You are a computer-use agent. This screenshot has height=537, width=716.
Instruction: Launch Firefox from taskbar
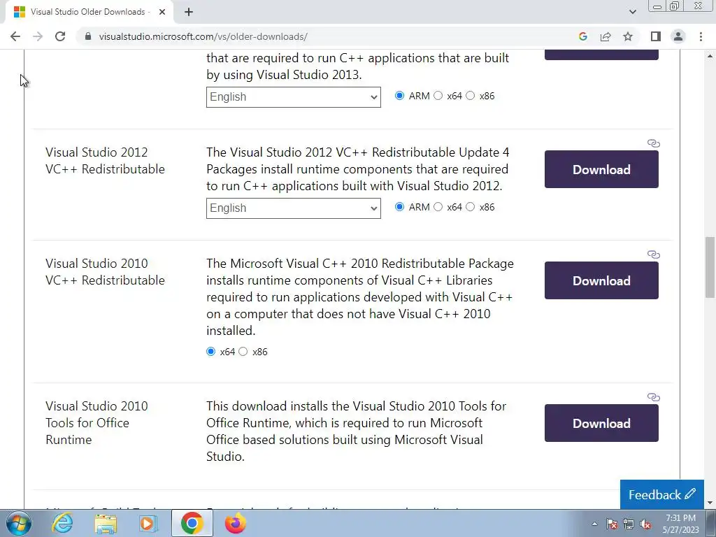point(235,523)
